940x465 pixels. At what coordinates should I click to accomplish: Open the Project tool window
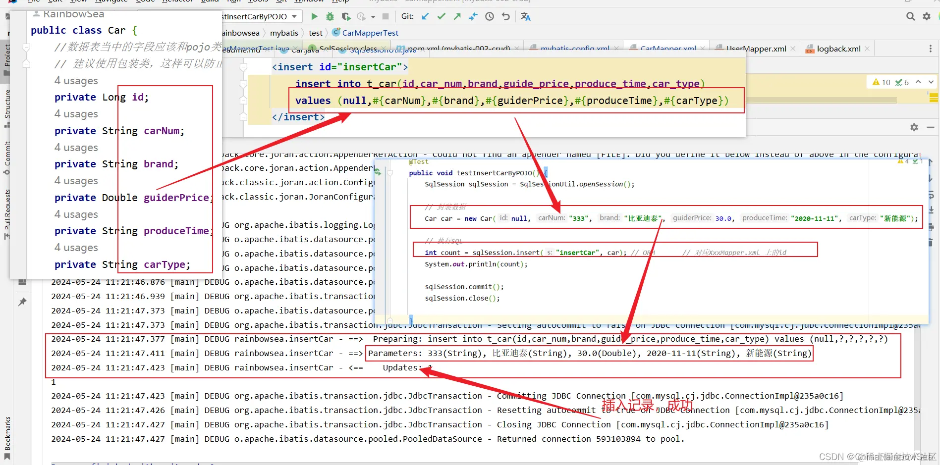coord(7,60)
